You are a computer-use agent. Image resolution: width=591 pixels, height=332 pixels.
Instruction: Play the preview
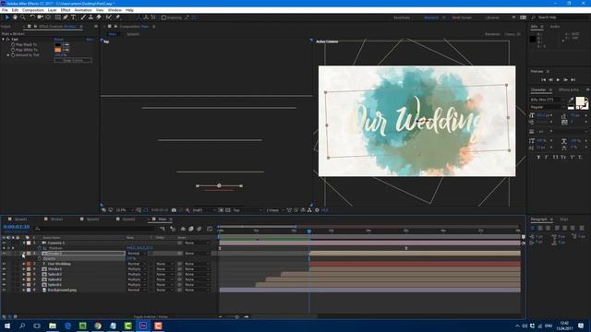558,80
